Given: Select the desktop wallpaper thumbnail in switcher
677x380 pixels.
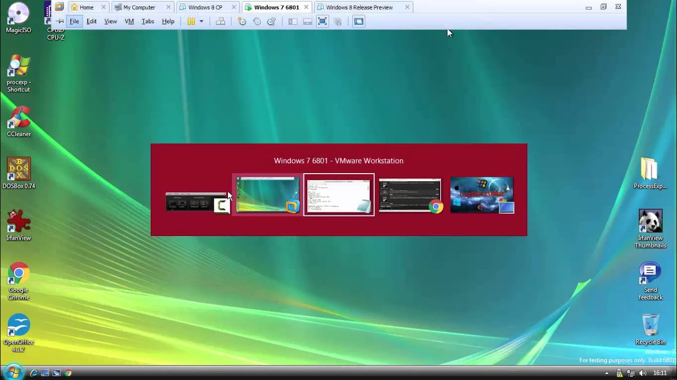Looking at the screenshot, I should coord(482,195).
